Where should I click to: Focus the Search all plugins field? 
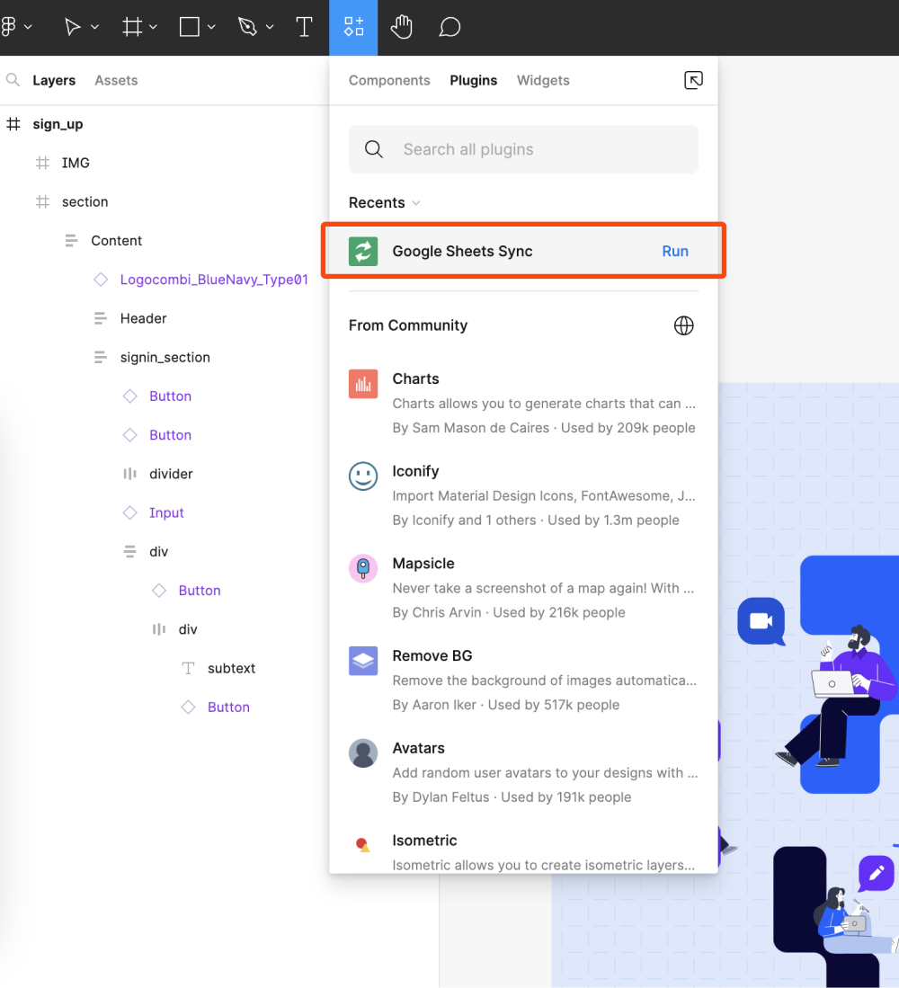click(x=523, y=149)
